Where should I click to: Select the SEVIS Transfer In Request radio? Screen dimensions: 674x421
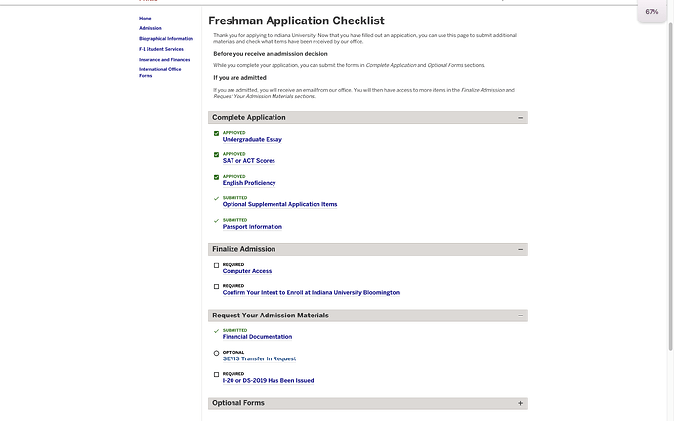[216, 353]
